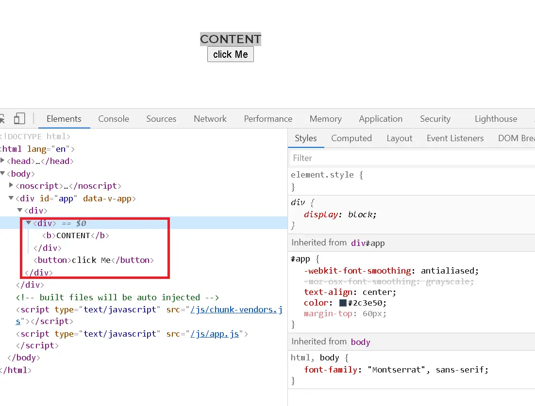
Task: Click the #app rule selector
Action: 300,259
